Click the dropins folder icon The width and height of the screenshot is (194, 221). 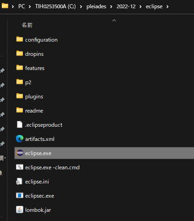point(20,54)
